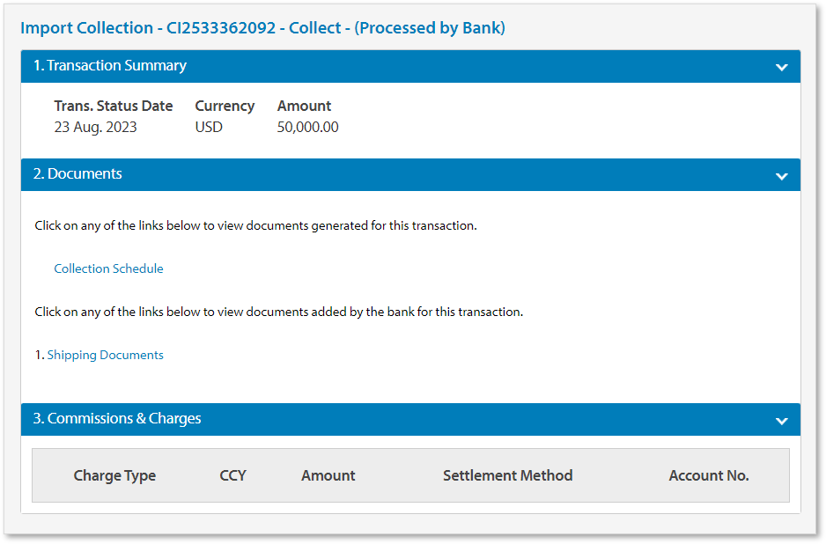Select the 23 Aug. 2023 status date value
Viewport: 826px width, 544px height.
(x=95, y=127)
